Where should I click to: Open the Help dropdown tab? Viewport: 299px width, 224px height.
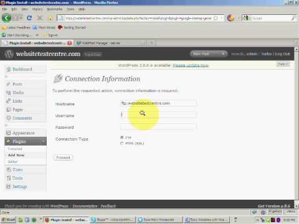(283, 64)
